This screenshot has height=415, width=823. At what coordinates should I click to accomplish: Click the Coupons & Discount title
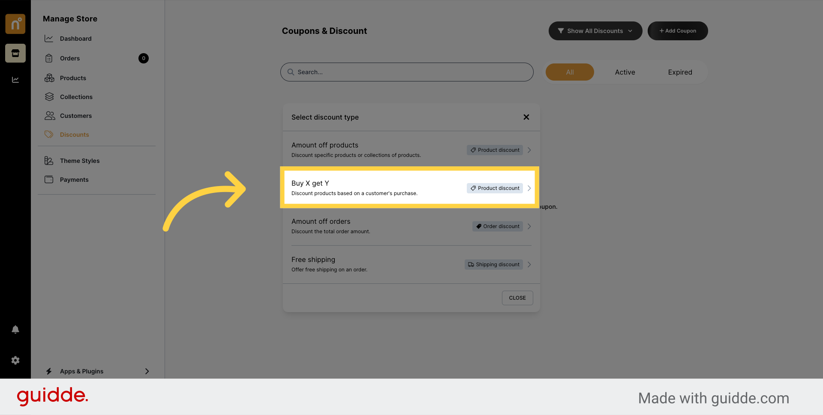(x=324, y=31)
